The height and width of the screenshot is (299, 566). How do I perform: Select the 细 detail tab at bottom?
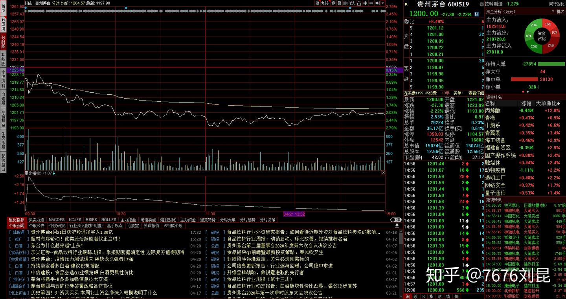[x=408, y=296]
